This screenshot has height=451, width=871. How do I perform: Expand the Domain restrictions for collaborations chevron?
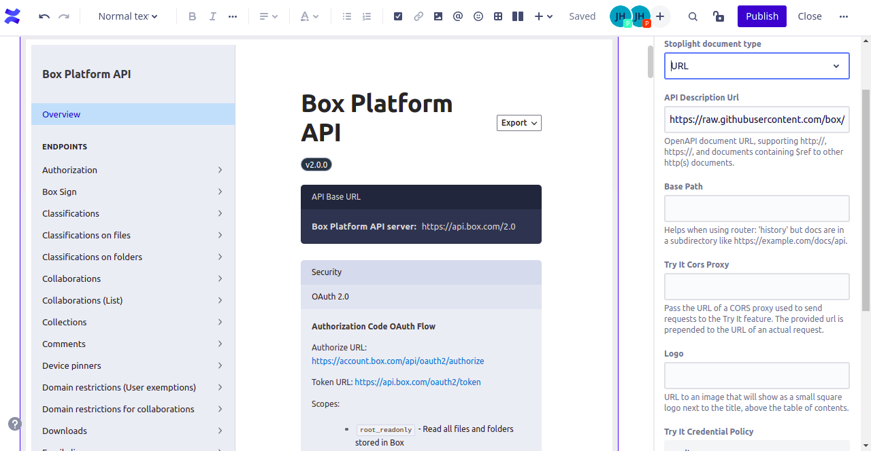coord(220,409)
